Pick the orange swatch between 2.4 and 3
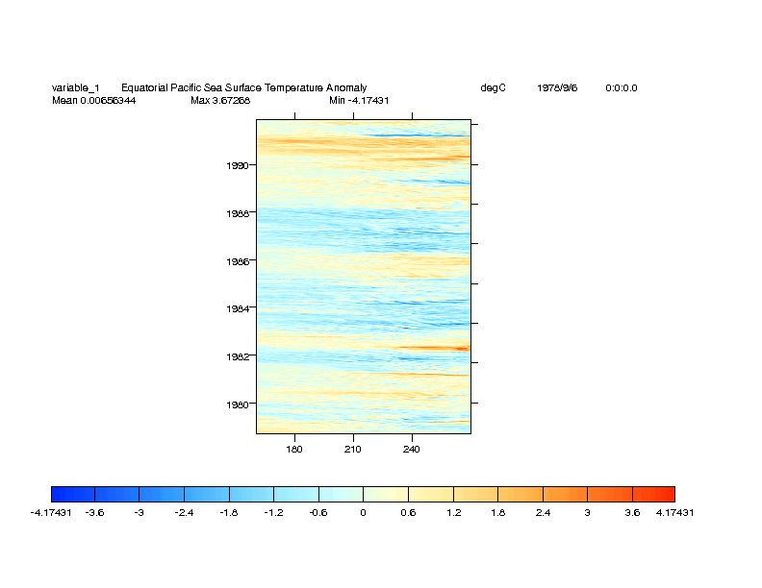The width and height of the screenshot is (762, 588). (x=564, y=494)
